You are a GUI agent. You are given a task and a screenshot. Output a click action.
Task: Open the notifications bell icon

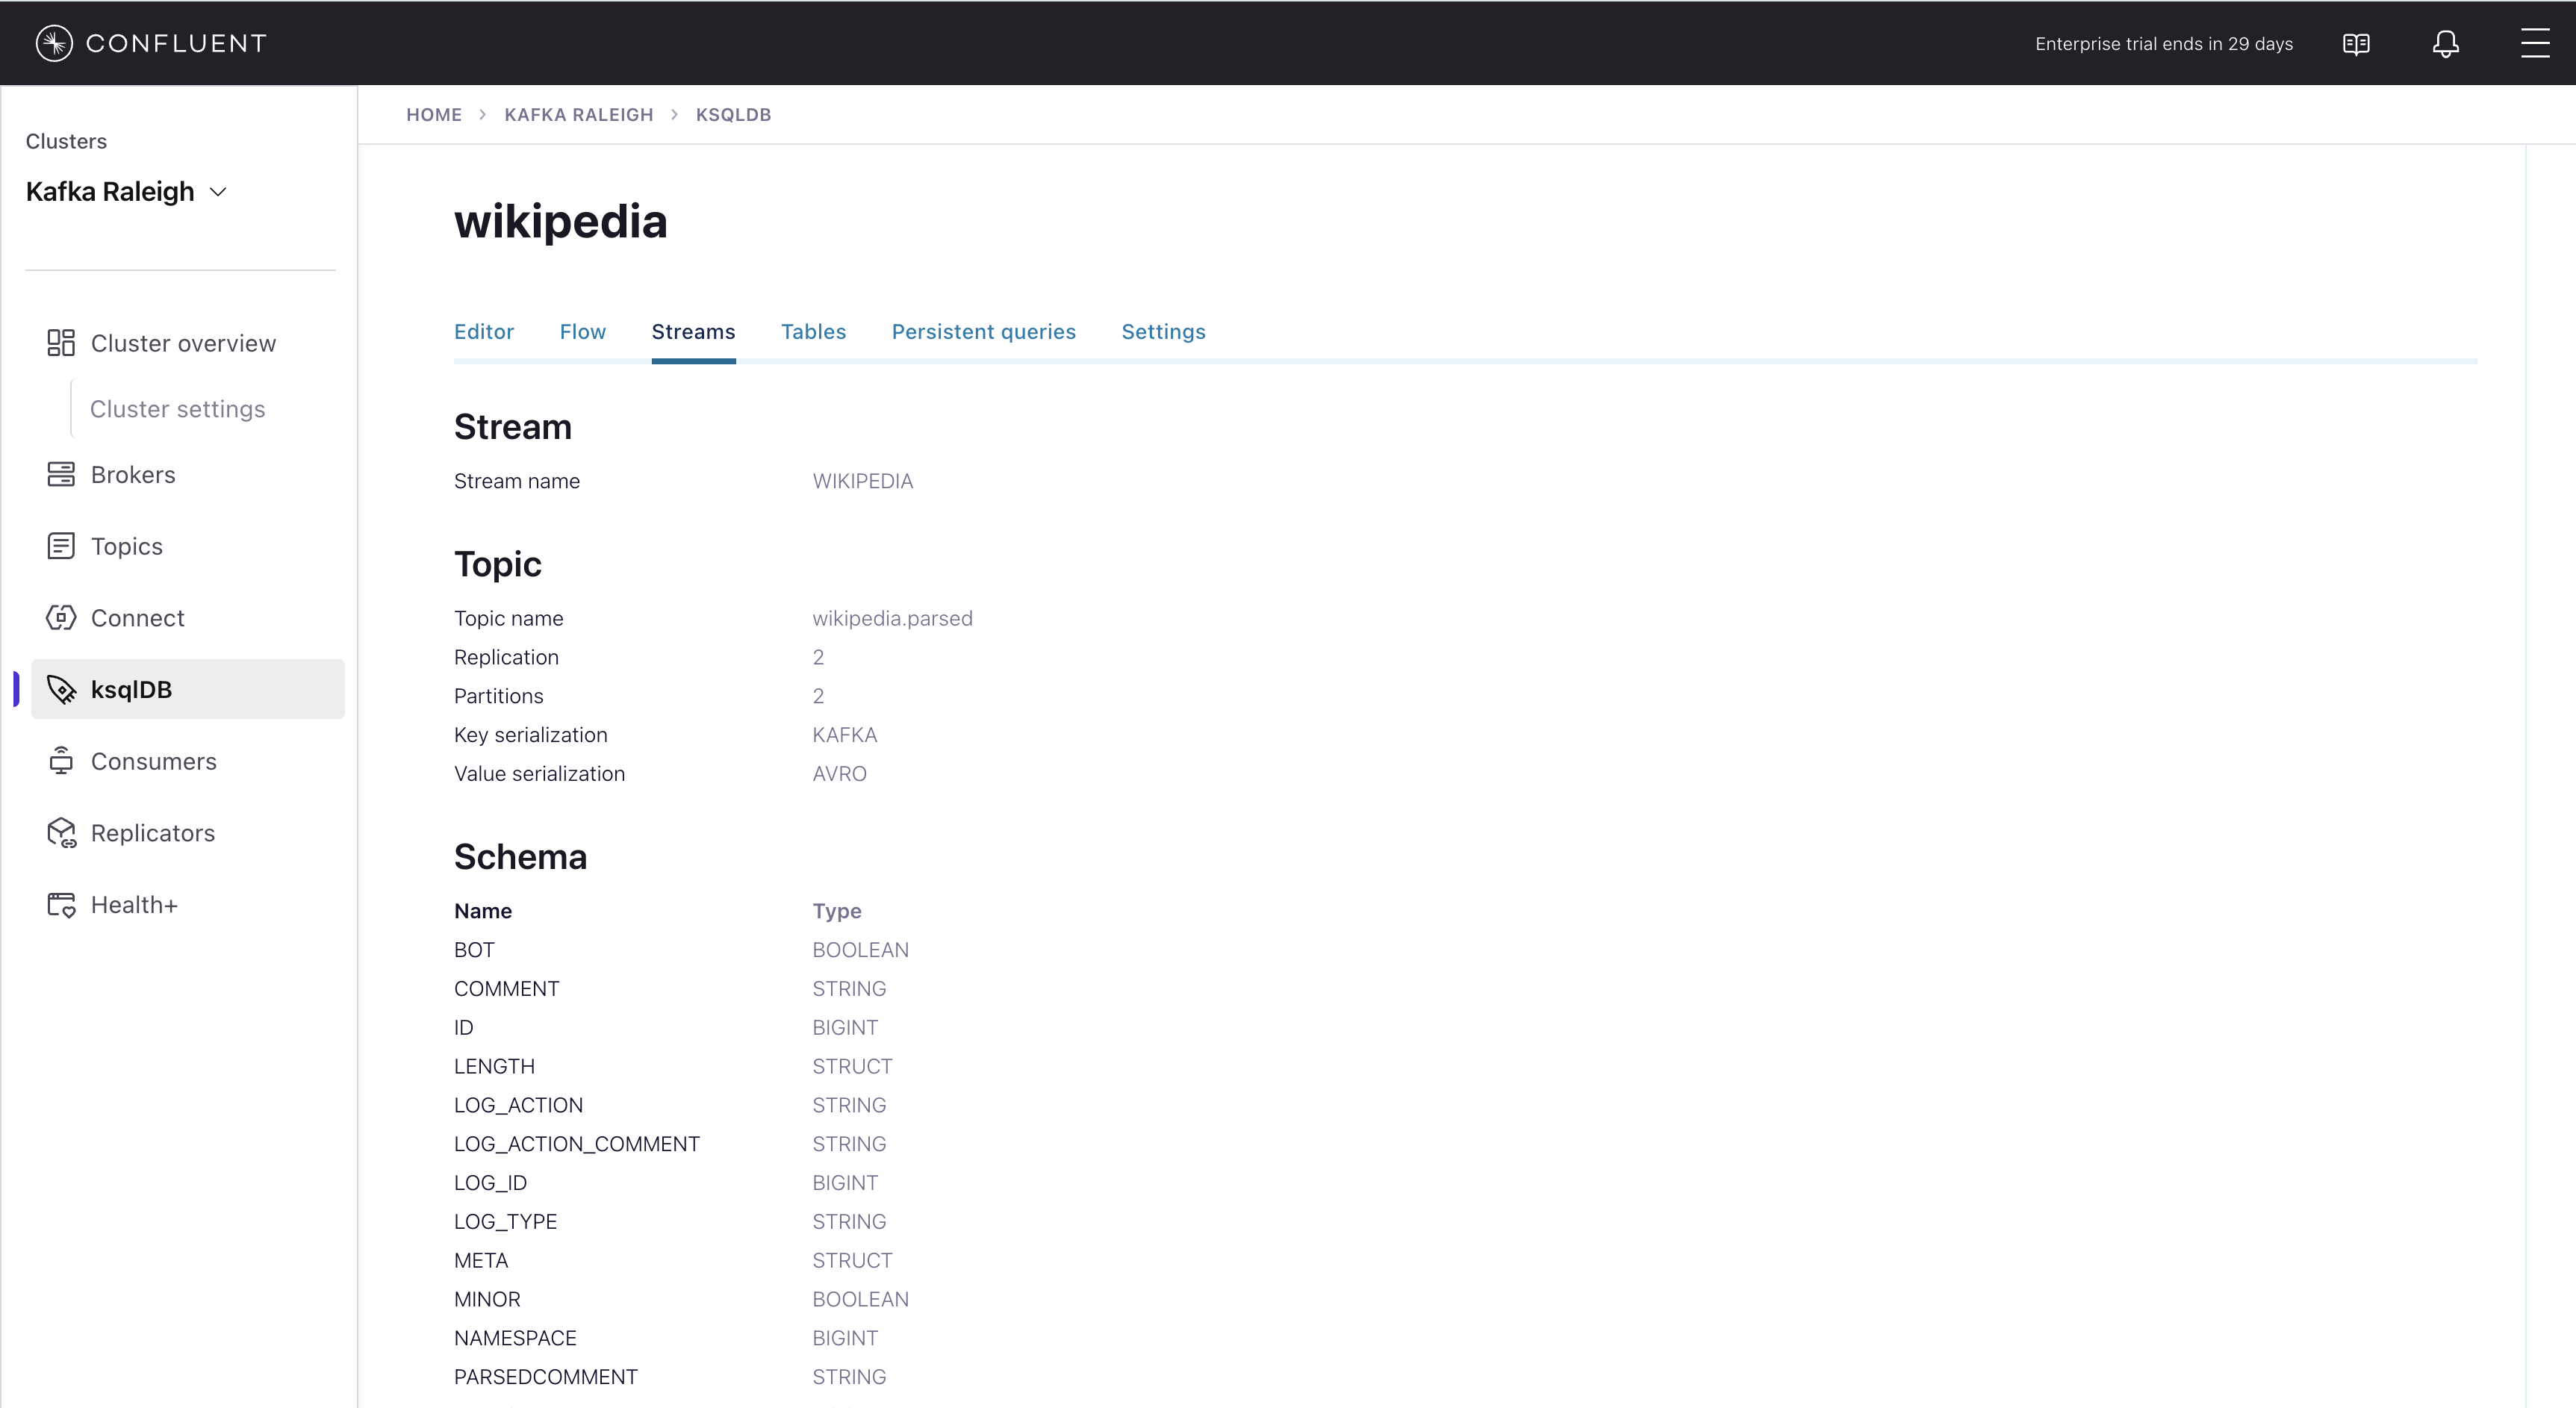(x=2445, y=44)
